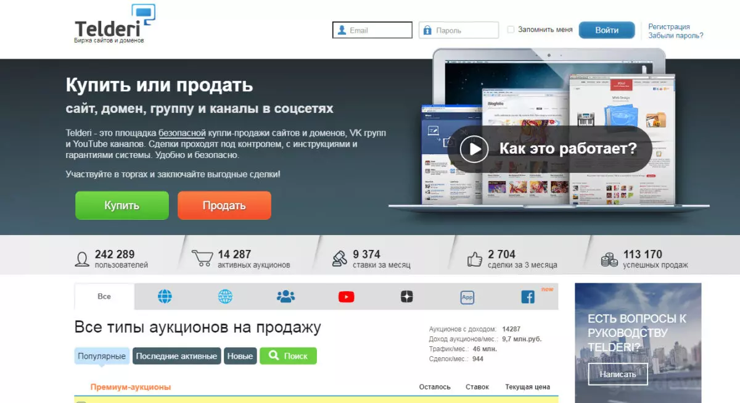Click the gavel bids icon
The width and height of the screenshot is (740, 403).
click(x=340, y=259)
